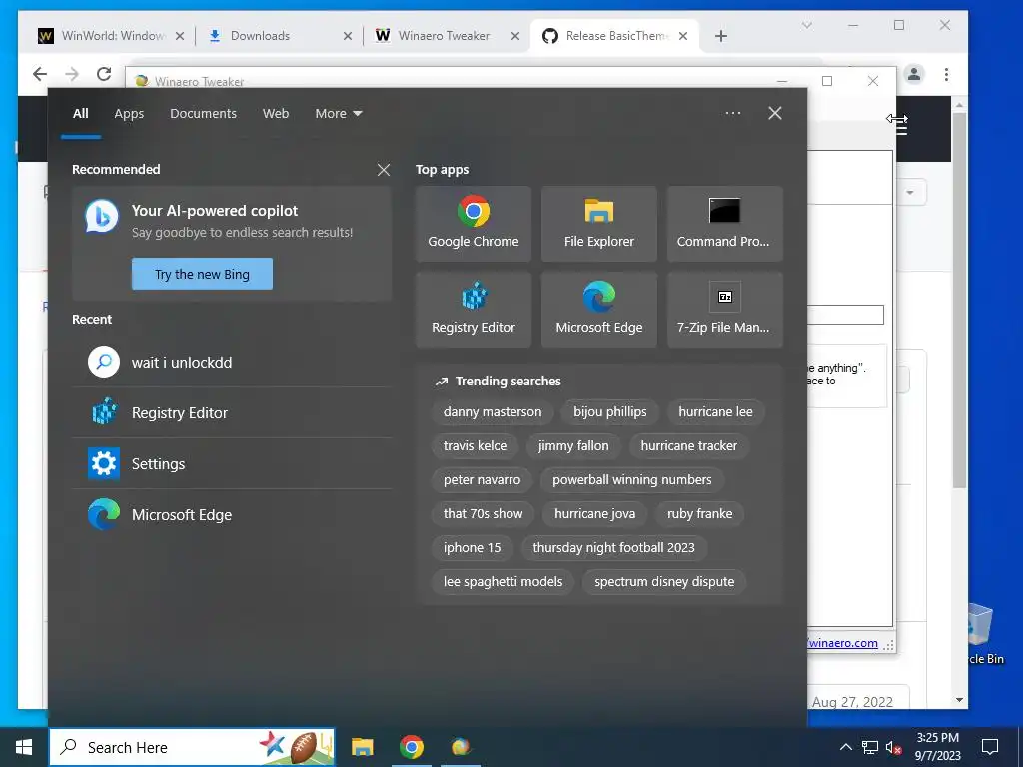This screenshot has height=767, width=1023.
Task: Open Microsoft Edge from Recent list
Action: click(232, 514)
